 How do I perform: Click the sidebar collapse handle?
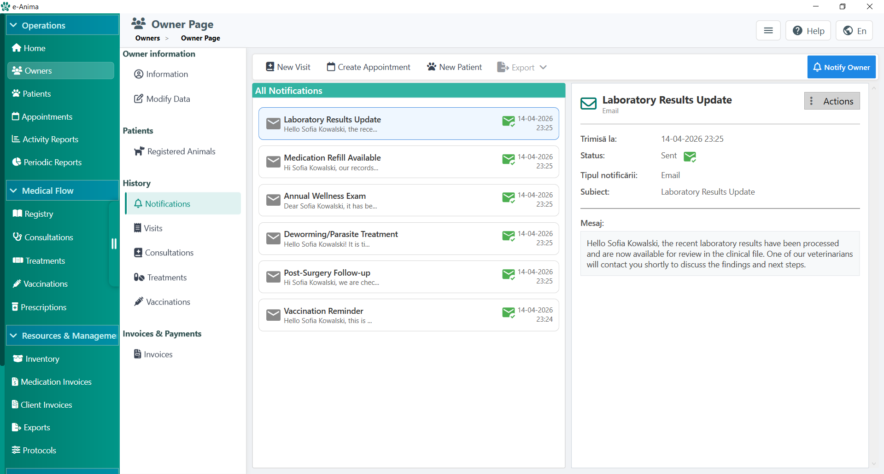coord(114,243)
